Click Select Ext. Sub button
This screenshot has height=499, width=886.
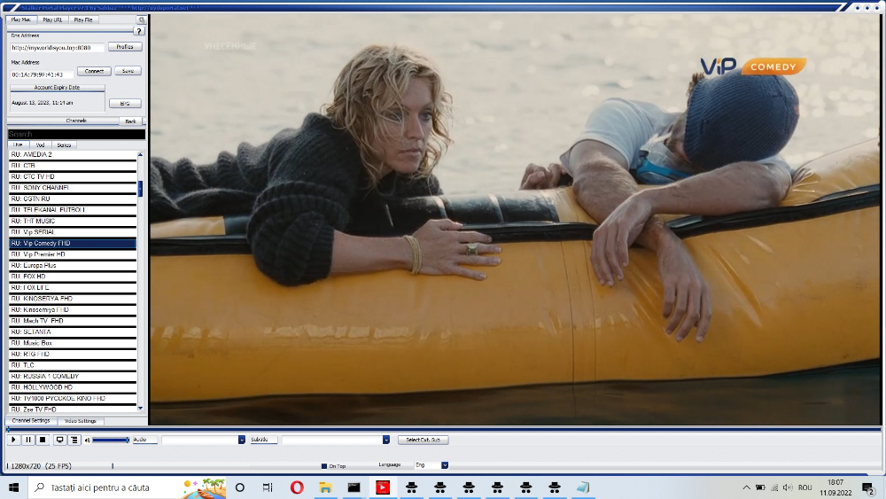coord(424,440)
